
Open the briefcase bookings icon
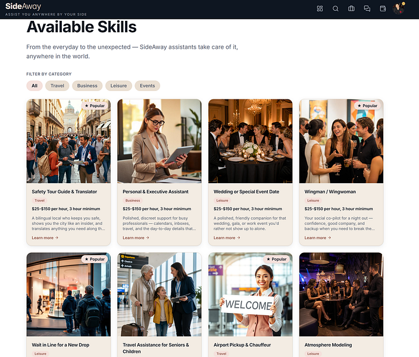tap(351, 8)
